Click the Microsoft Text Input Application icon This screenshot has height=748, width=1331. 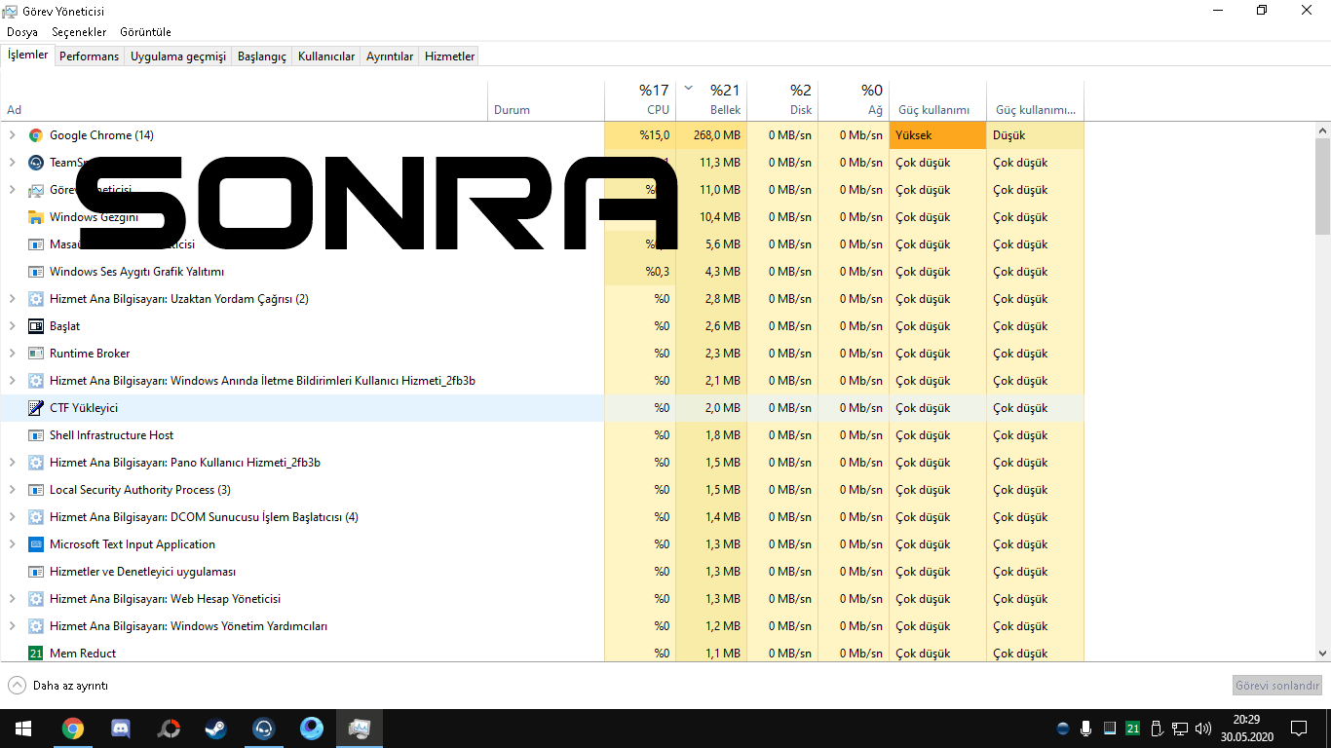click(x=36, y=544)
